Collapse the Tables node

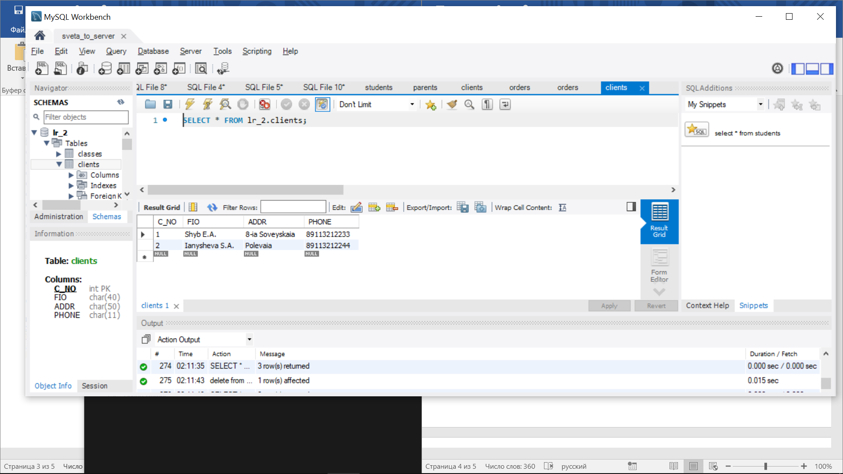[x=47, y=143]
